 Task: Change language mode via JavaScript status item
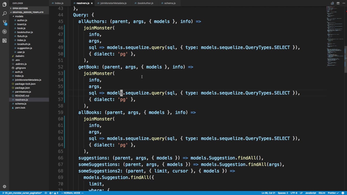point(310,193)
